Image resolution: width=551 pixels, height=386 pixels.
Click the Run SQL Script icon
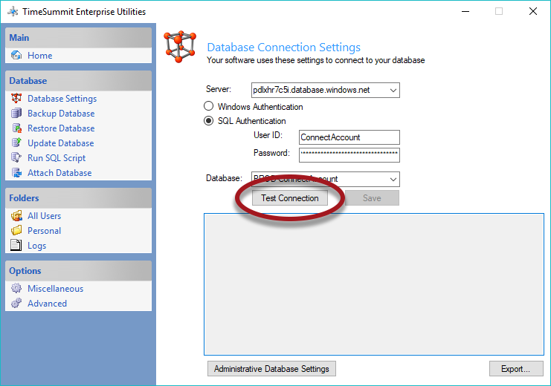(16, 157)
